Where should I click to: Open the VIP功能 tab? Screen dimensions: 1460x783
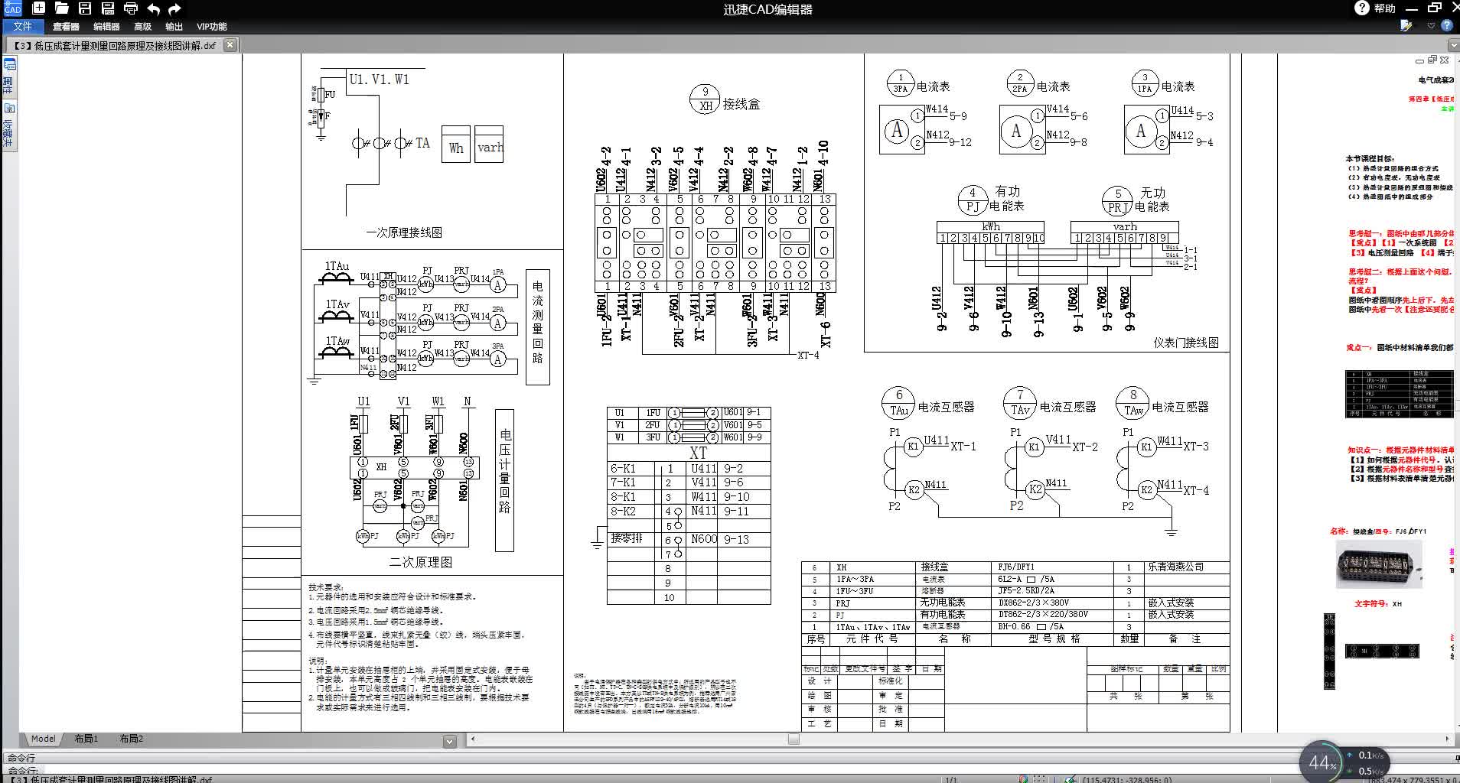point(211,27)
